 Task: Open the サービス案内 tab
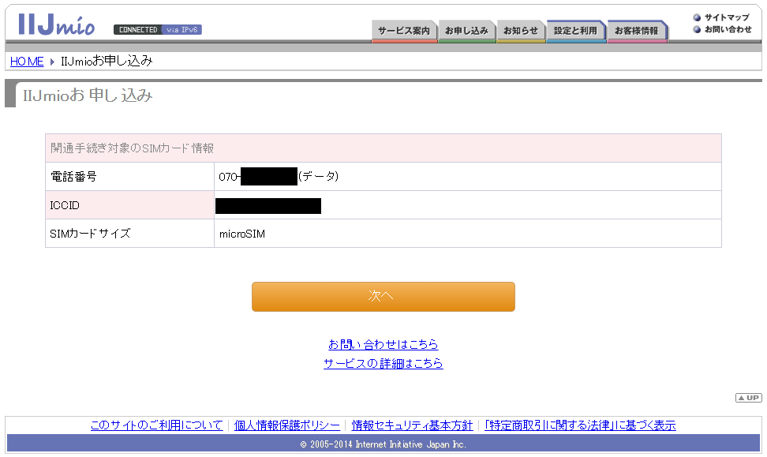(404, 31)
